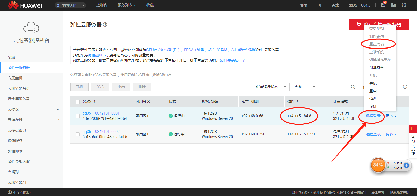
Task: Open the 如何安装插件 link
Action: pos(232,60)
